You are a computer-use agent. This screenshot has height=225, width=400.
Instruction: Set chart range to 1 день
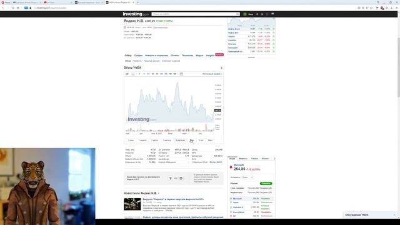click(131, 140)
